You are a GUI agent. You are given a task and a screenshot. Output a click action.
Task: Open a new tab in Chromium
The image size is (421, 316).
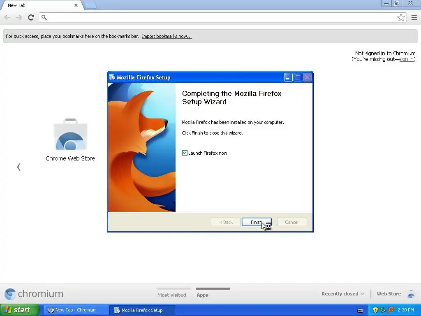pyautogui.click(x=90, y=5)
